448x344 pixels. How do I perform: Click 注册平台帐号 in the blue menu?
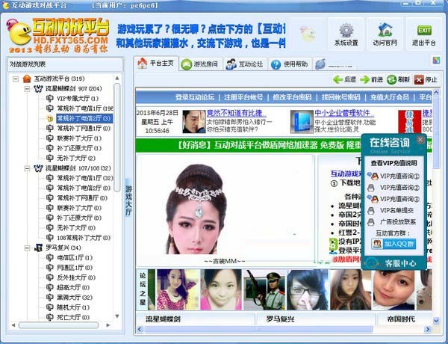coord(243,97)
